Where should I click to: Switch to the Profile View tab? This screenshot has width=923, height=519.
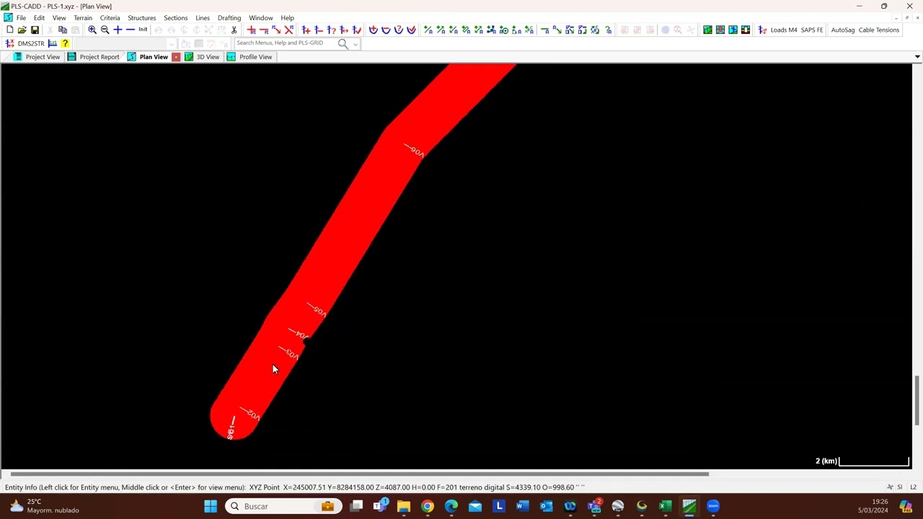coord(249,57)
